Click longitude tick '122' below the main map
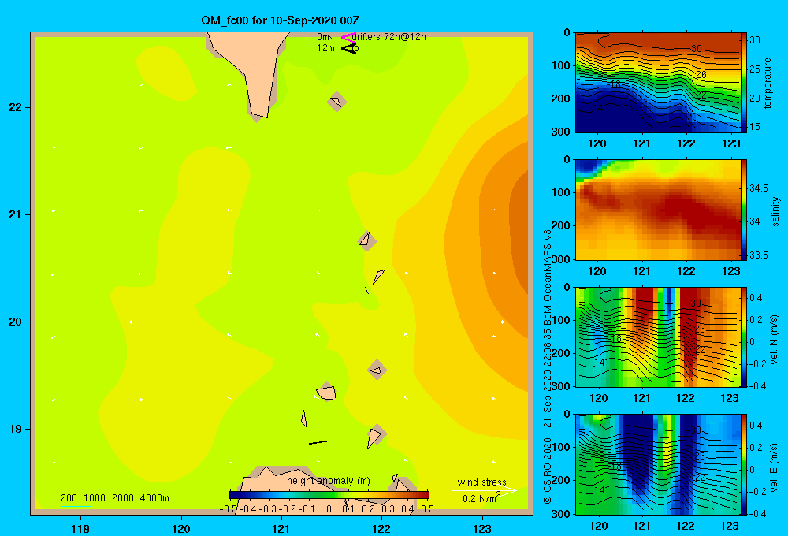The image size is (788, 536). click(381, 528)
